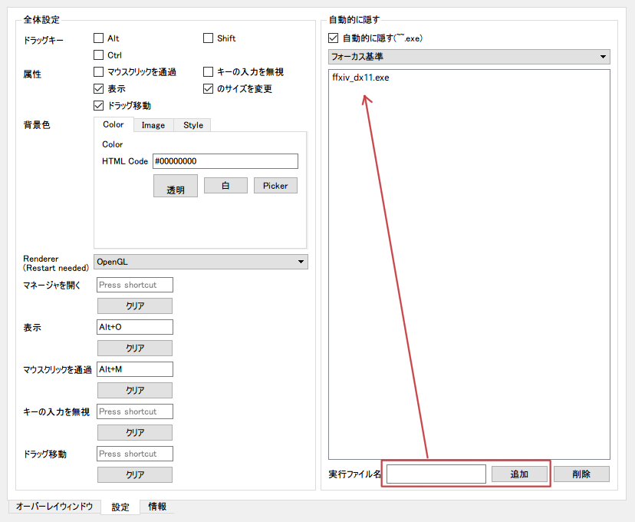This screenshot has width=635, height=522.
Task: Focus the キーの入力を無視 shortcut field
Action: point(135,411)
